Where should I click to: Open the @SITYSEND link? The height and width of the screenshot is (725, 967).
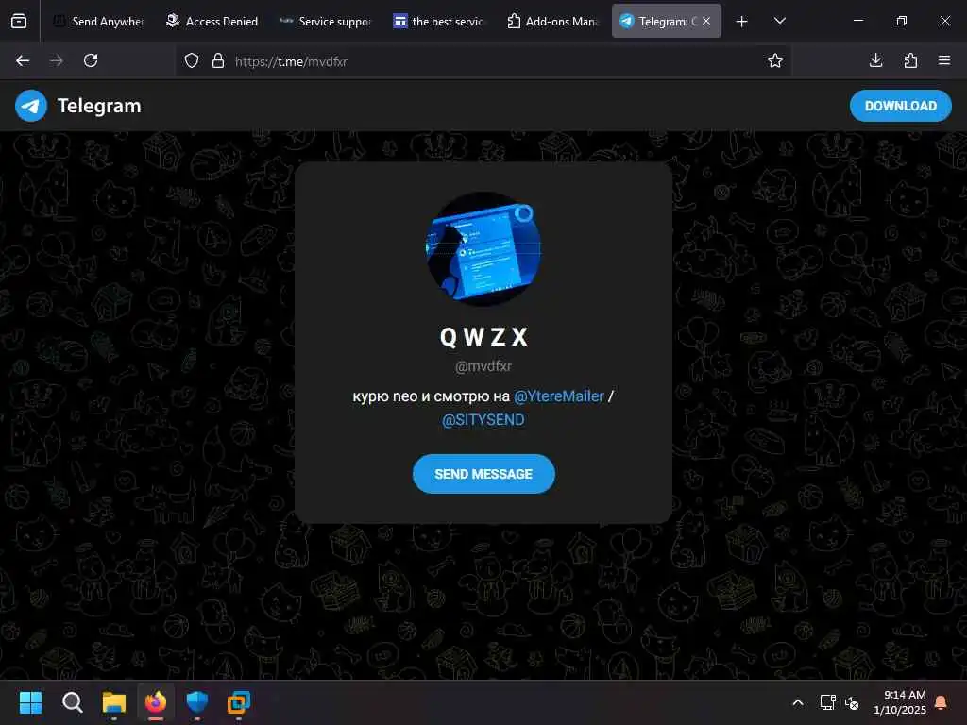[x=483, y=420]
